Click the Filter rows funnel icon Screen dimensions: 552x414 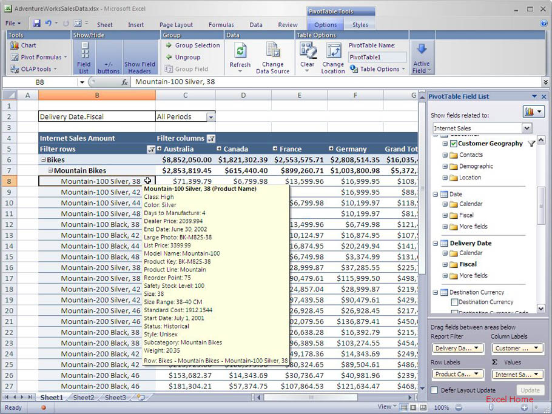(x=151, y=149)
